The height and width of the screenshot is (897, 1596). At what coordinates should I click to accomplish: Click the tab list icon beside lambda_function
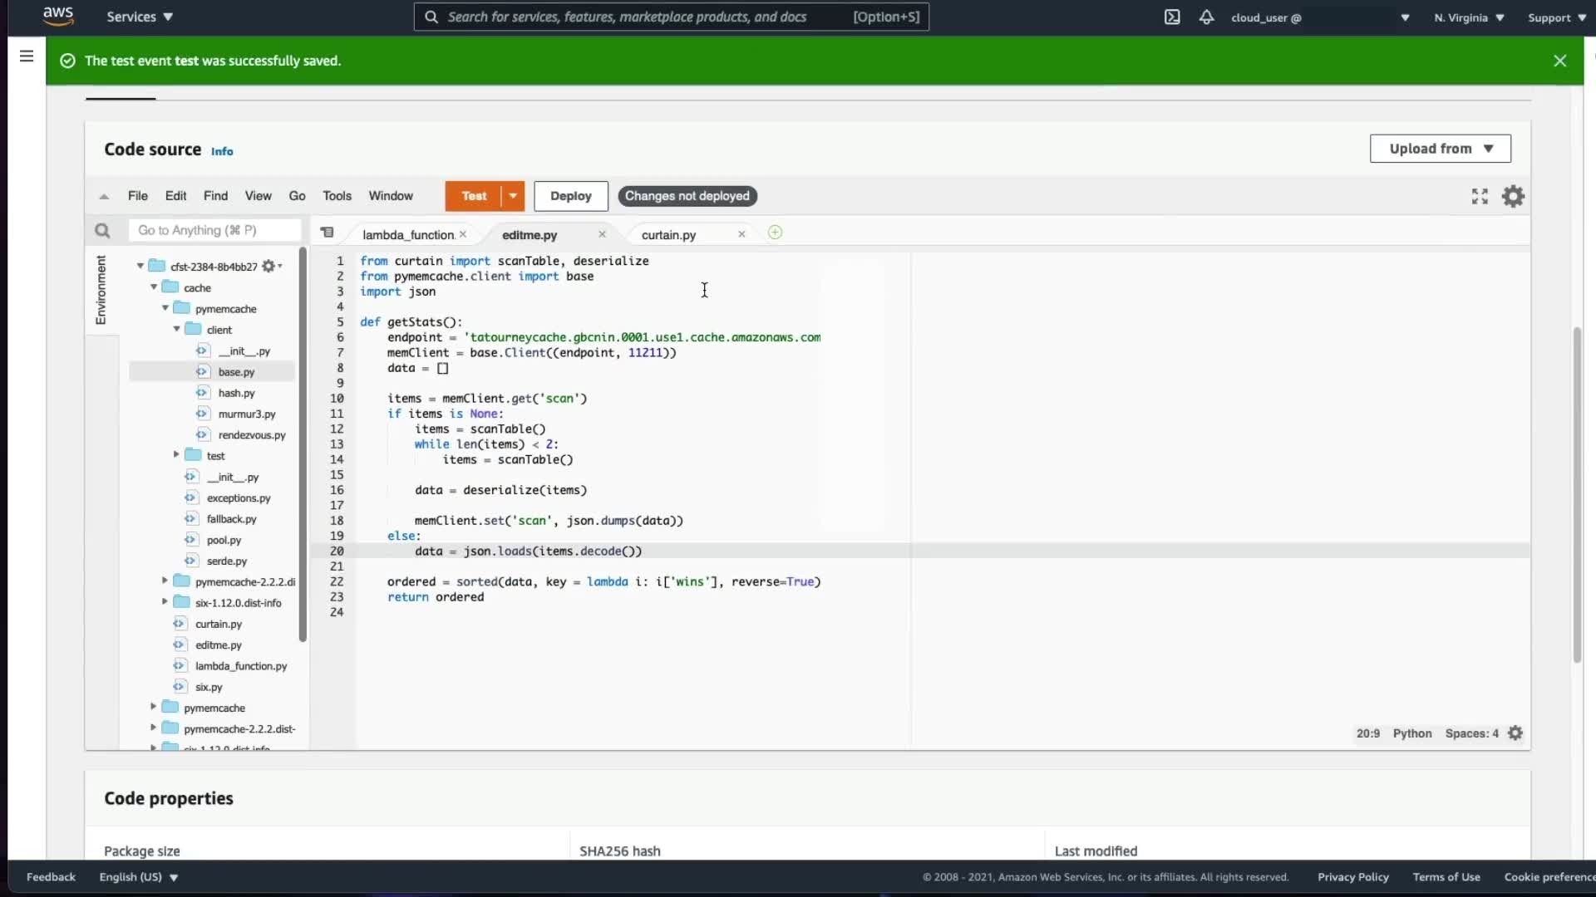(328, 233)
